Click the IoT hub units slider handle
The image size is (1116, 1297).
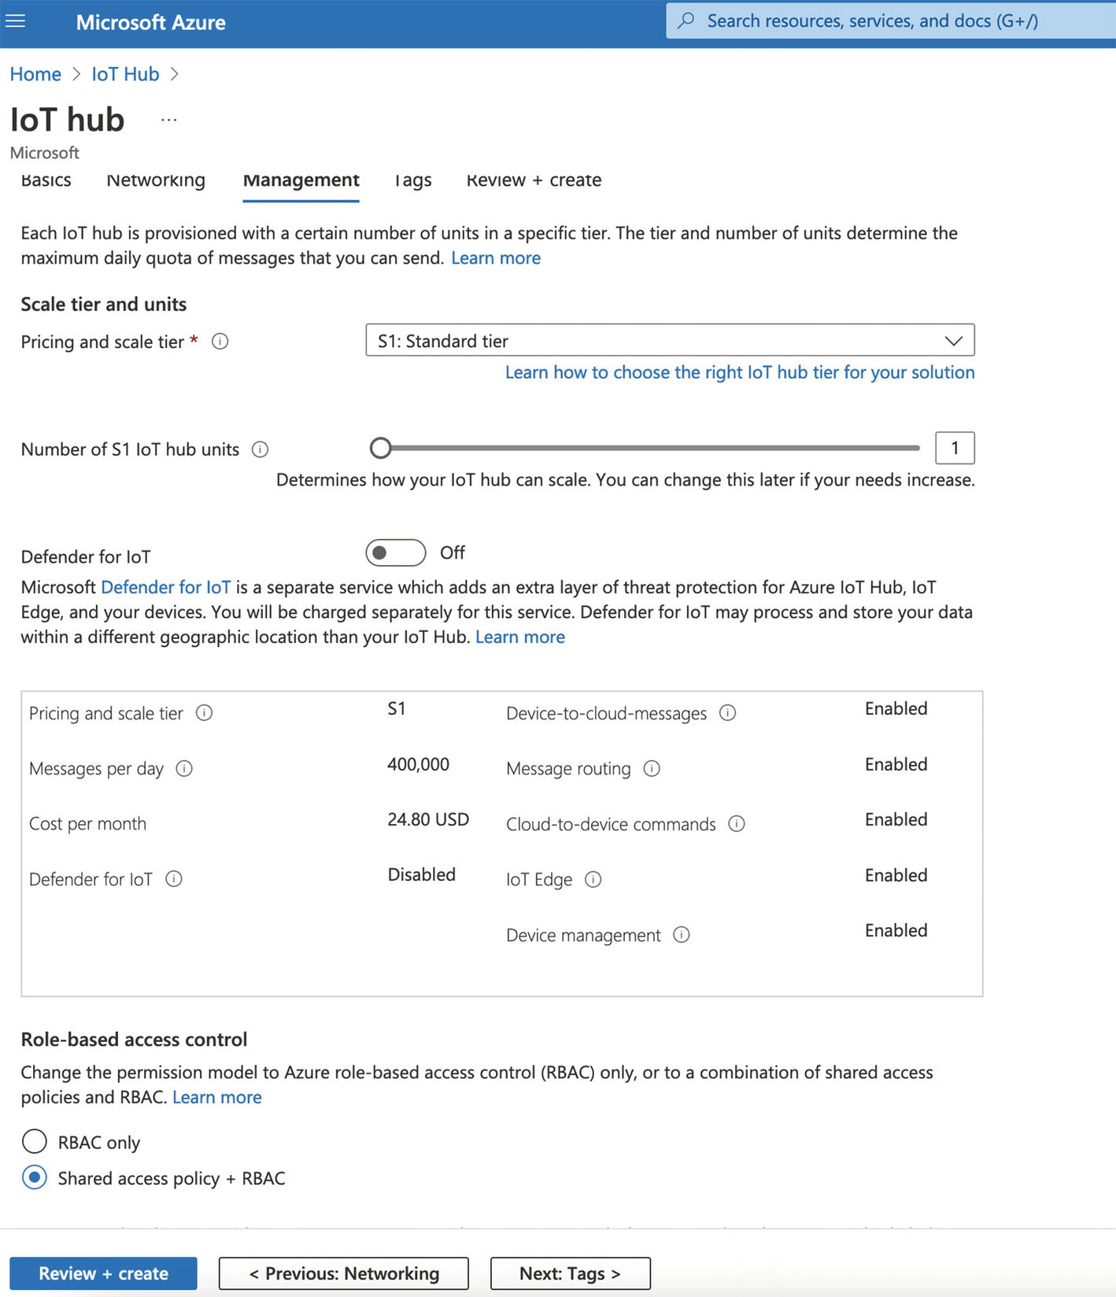(x=381, y=448)
